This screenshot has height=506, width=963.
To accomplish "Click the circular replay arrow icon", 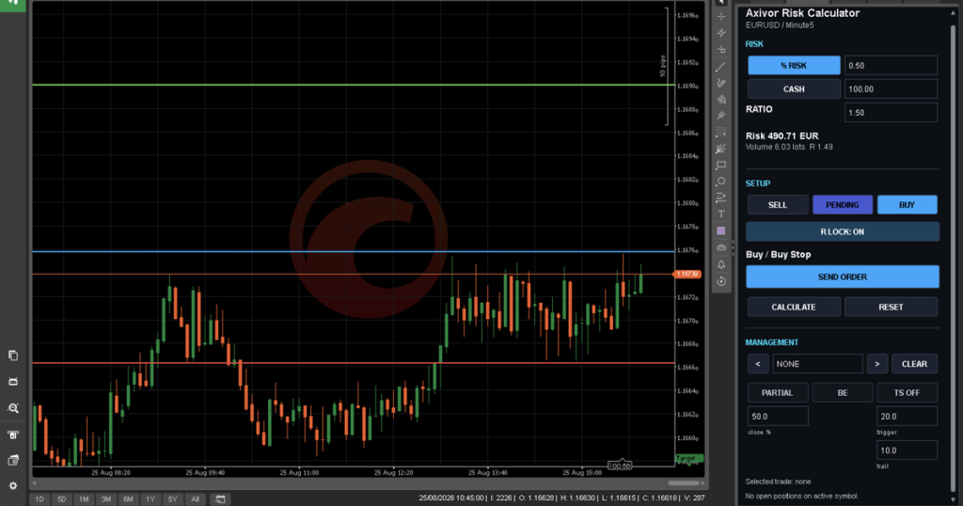I will coord(721,281).
